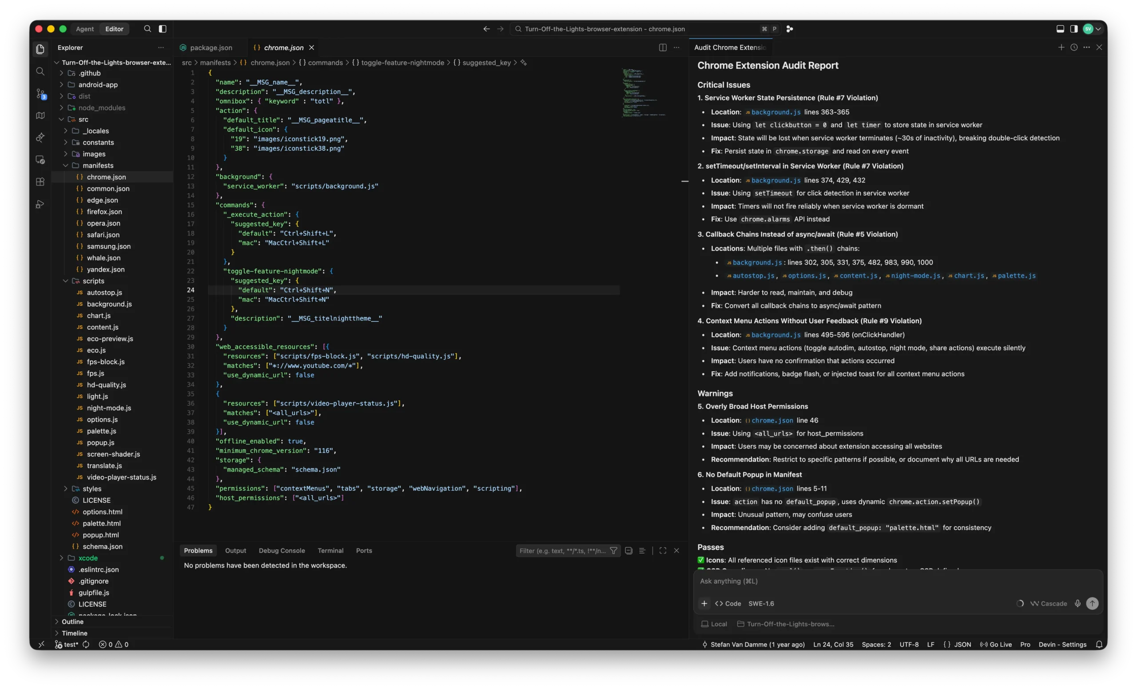Open editor more actions ellipsis

(676, 48)
